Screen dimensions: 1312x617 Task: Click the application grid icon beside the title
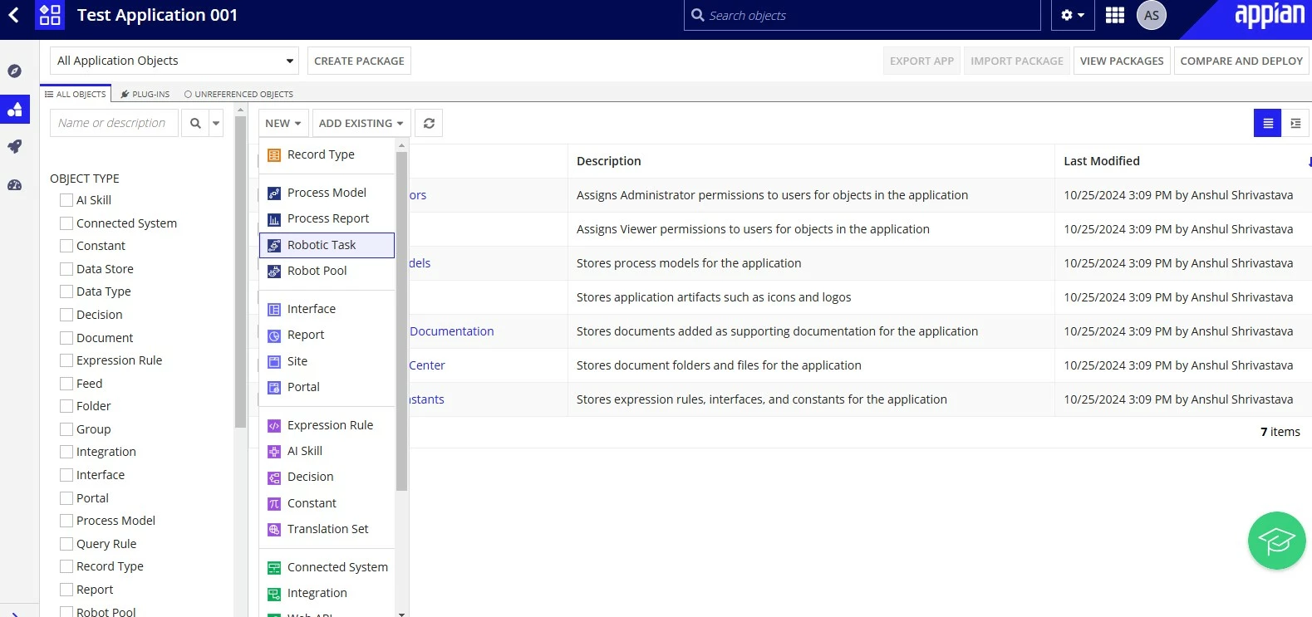click(x=50, y=15)
